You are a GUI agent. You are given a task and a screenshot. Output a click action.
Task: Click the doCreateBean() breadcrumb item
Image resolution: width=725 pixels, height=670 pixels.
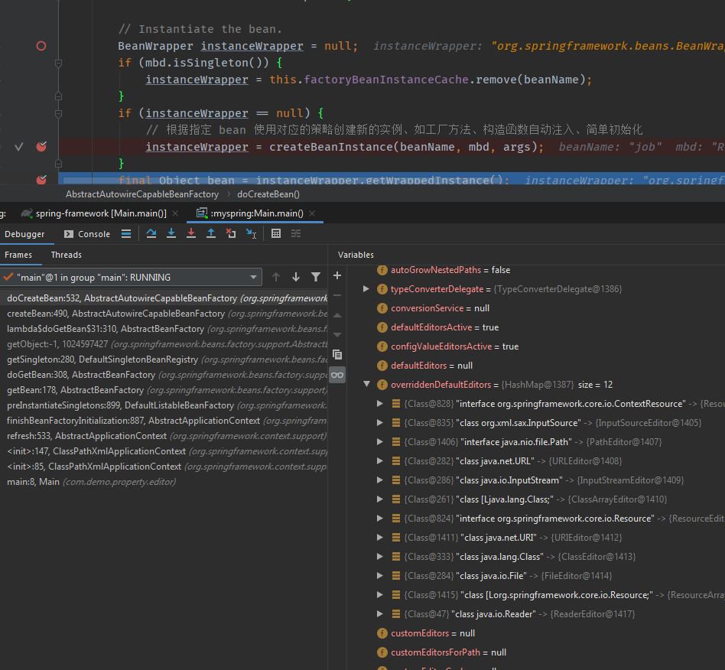(x=268, y=194)
